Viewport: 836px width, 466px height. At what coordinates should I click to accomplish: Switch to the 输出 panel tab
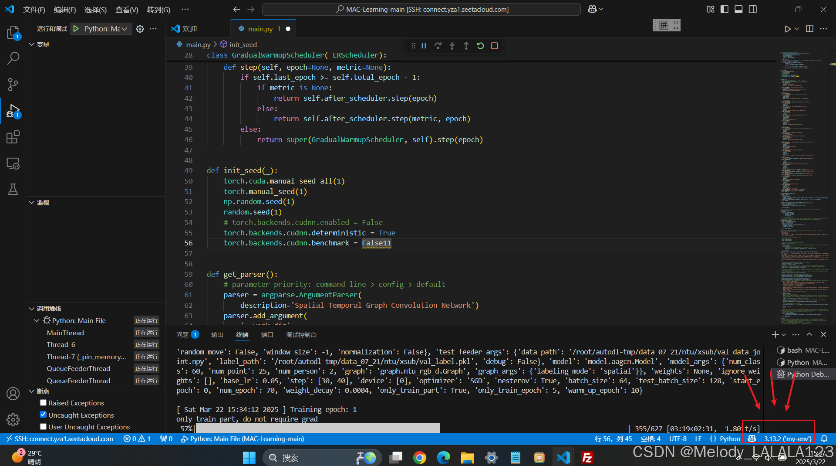click(217, 334)
